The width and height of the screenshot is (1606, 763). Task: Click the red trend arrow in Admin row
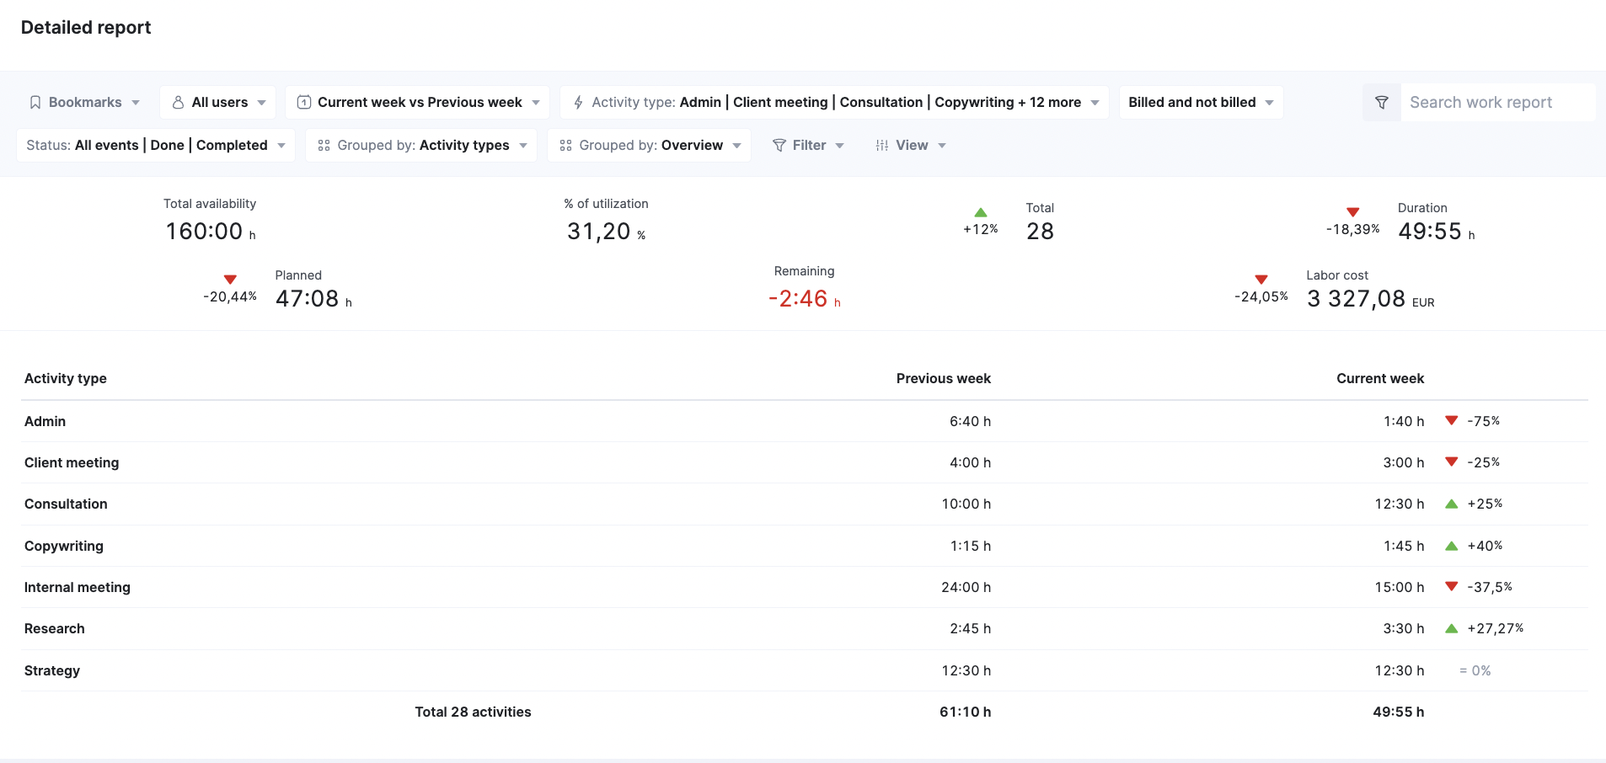click(1452, 420)
